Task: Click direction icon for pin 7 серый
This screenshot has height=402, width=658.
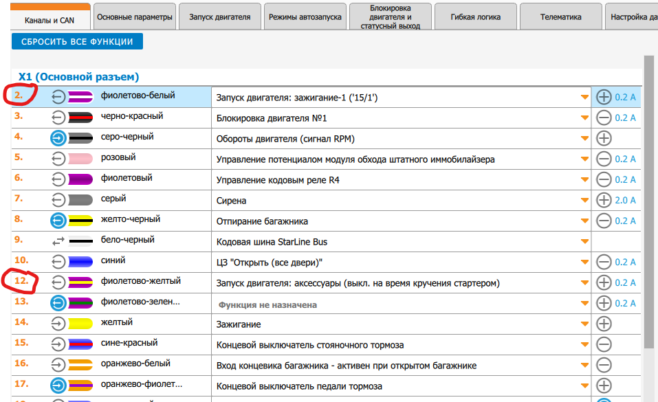Action: [58, 200]
